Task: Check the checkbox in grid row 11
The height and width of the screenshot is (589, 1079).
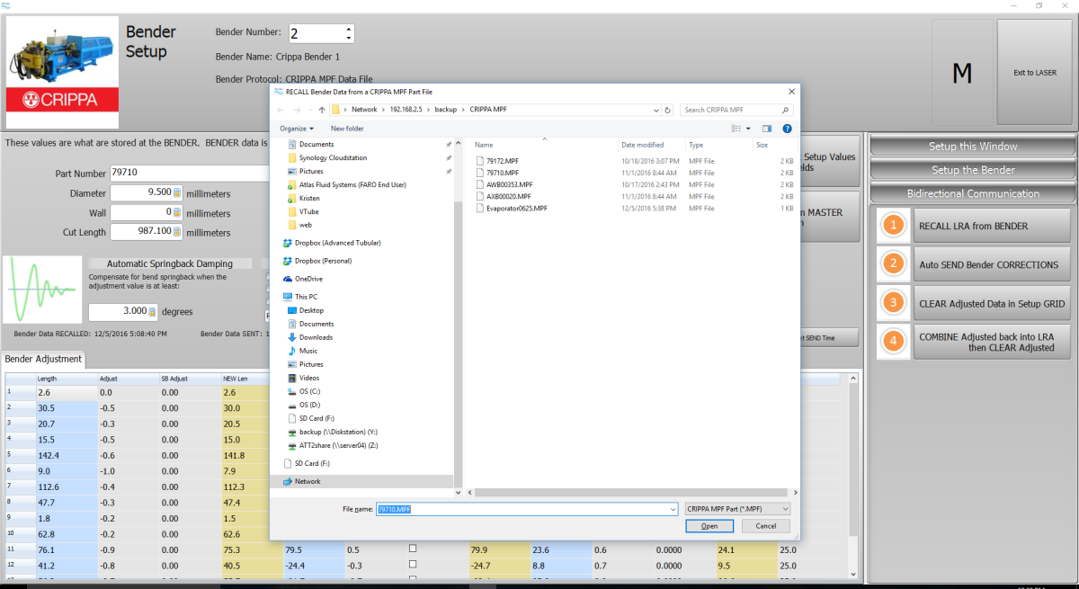Action: pos(413,549)
